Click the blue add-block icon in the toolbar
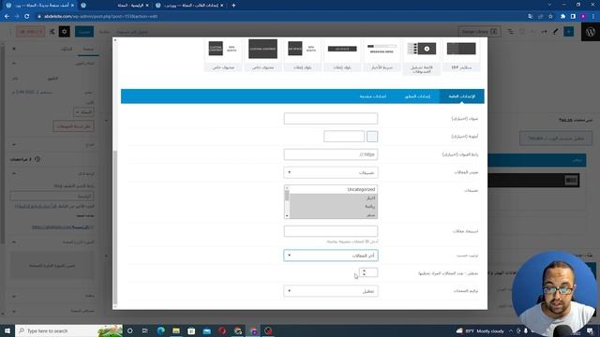 coord(569,32)
